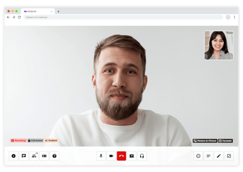Open the tasks checklist panel
This screenshot has height=172, width=243.
[x=229, y=156]
